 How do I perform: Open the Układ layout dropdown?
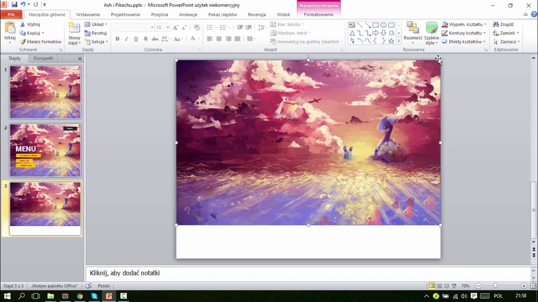[96, 24]
